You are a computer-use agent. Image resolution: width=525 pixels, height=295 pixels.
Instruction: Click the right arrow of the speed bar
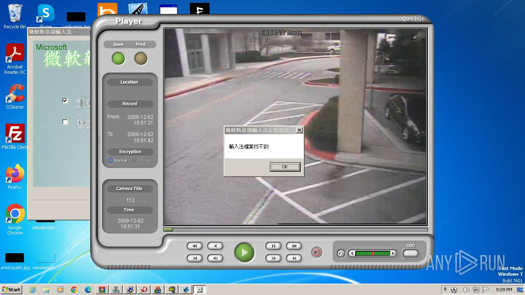[x=393, y=254]
